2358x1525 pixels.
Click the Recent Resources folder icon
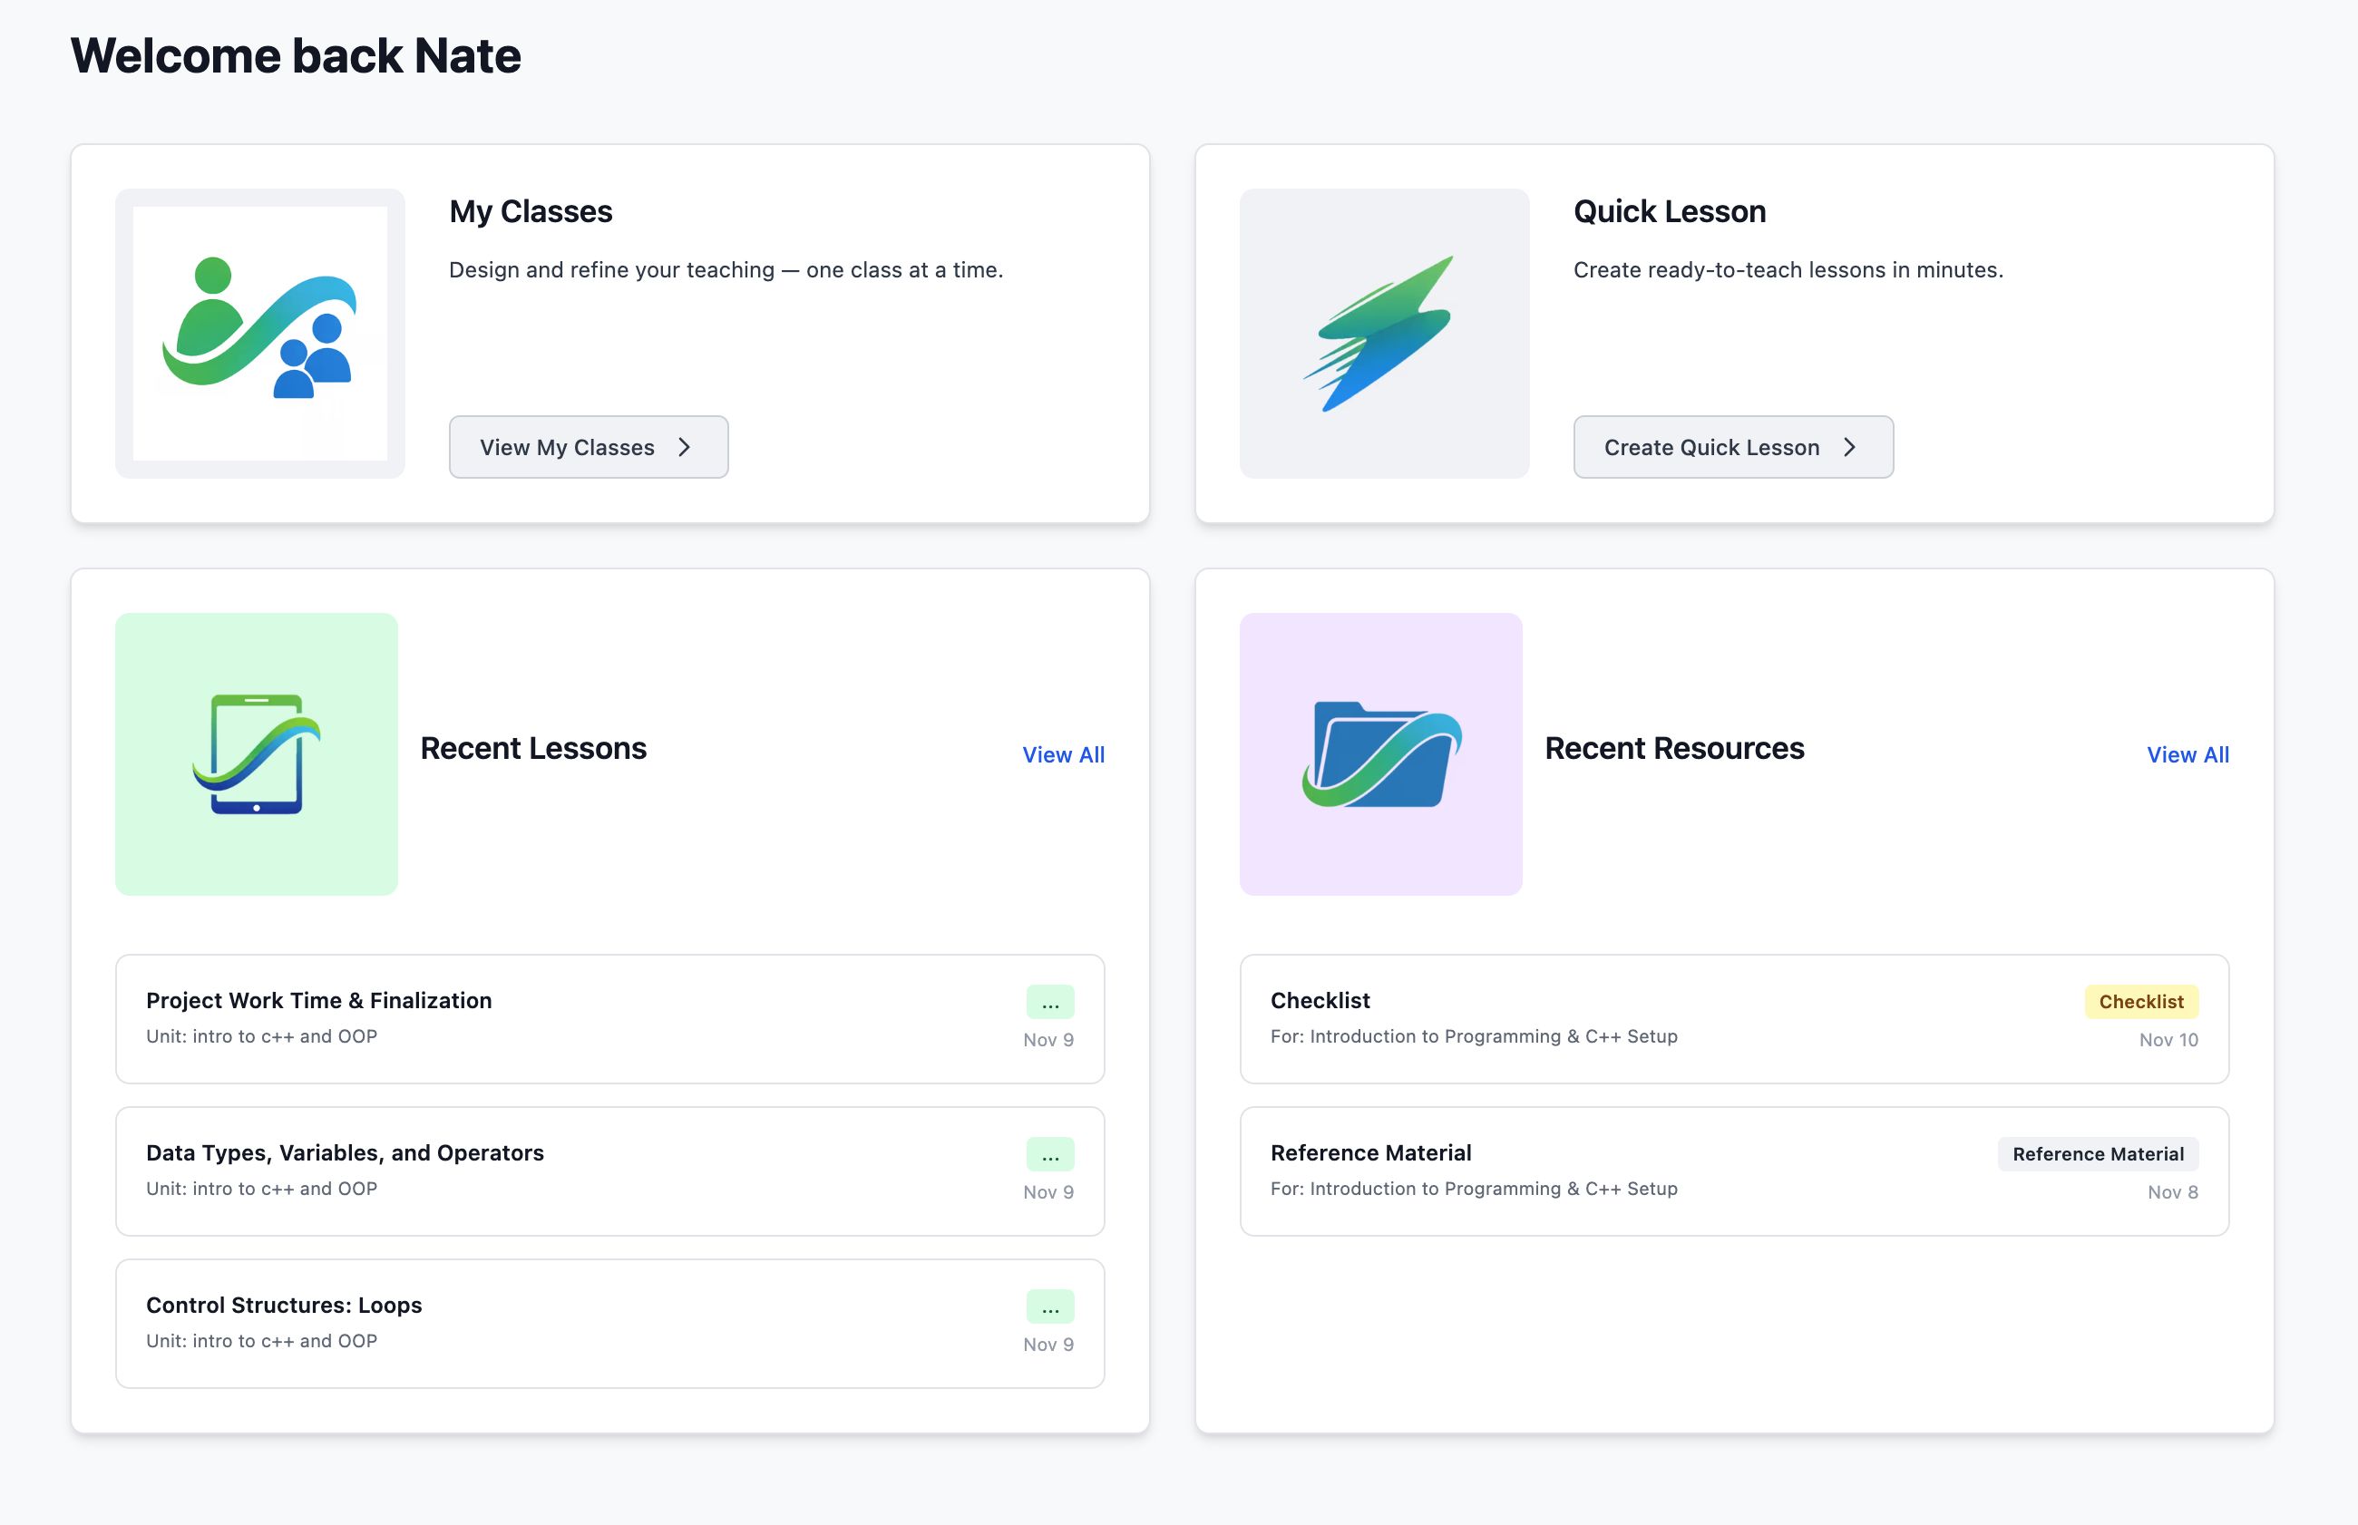[x=1380, y=753]
